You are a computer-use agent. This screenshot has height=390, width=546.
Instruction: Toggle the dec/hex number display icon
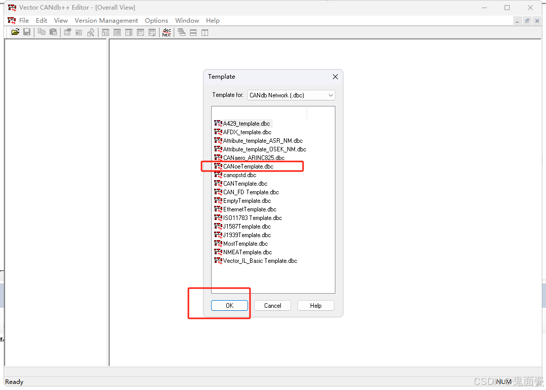click(167, 32)
